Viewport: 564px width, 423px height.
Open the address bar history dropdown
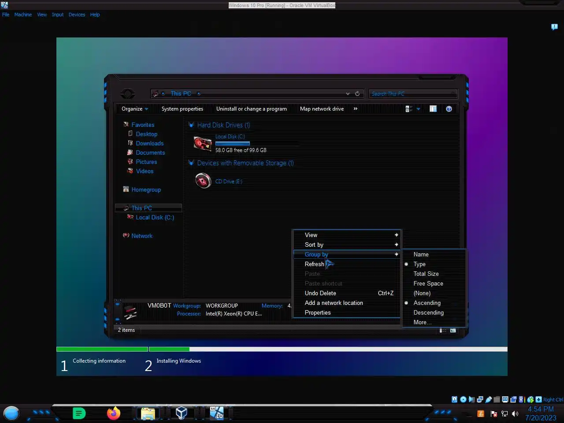(348, 93)
